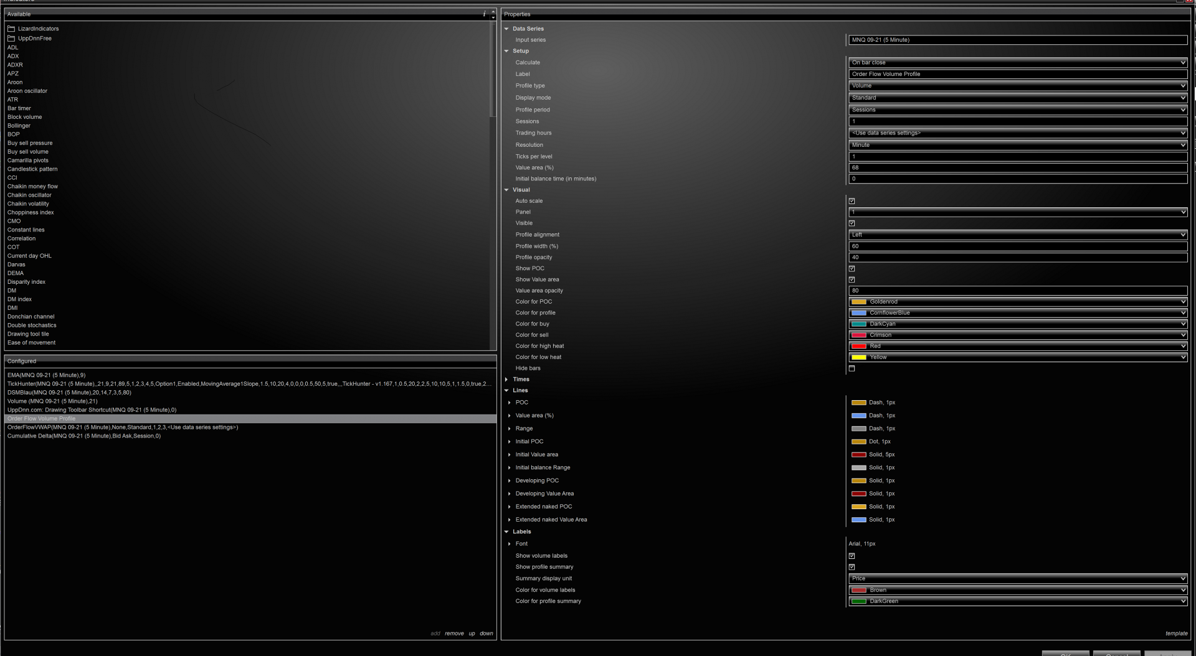
Task: Select the Order Flow Volume Profile configured indicator
Action: 250,419
